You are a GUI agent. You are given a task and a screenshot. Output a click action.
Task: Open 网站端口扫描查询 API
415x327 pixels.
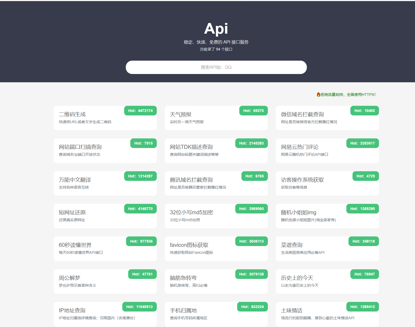[105, 151]
